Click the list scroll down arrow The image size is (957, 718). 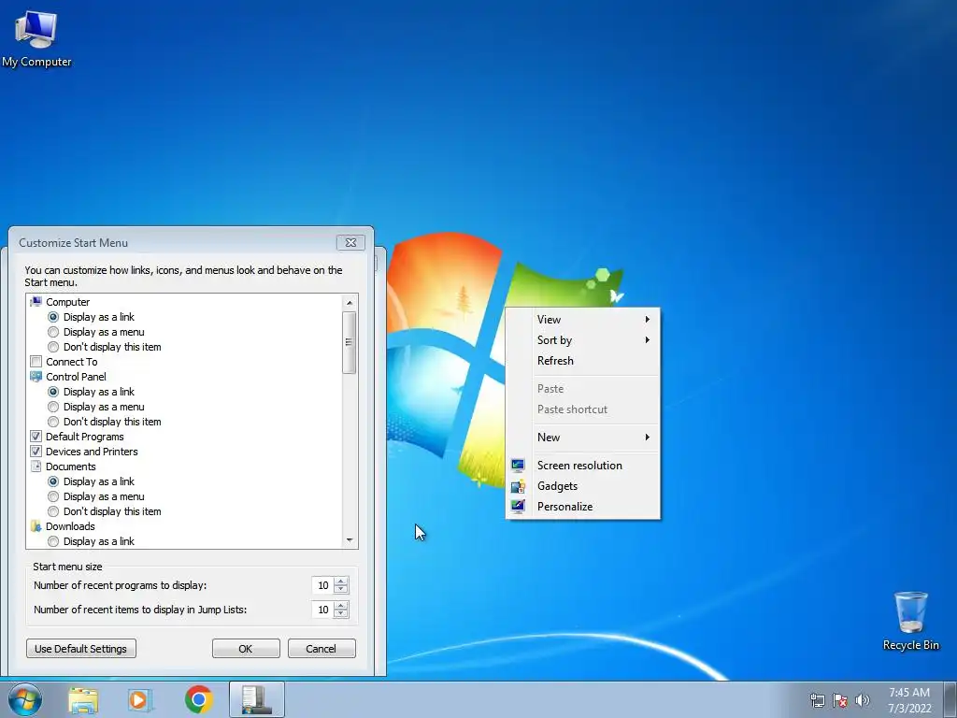coord(350,539)
